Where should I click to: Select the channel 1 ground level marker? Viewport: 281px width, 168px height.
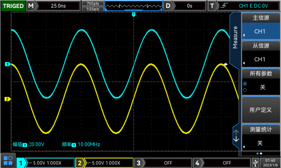(7, 64)
